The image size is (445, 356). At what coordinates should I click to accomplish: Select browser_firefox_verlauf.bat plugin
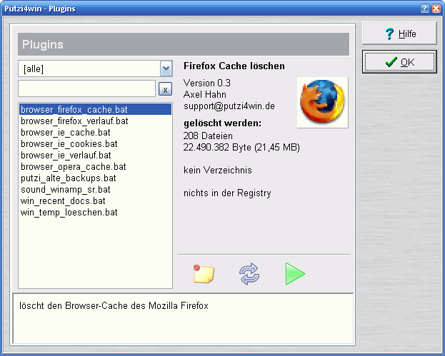click(96, 121)
